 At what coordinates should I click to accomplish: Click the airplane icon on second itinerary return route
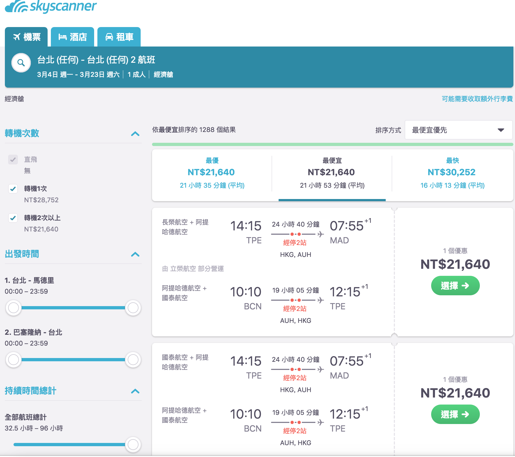tap(321, 422)
